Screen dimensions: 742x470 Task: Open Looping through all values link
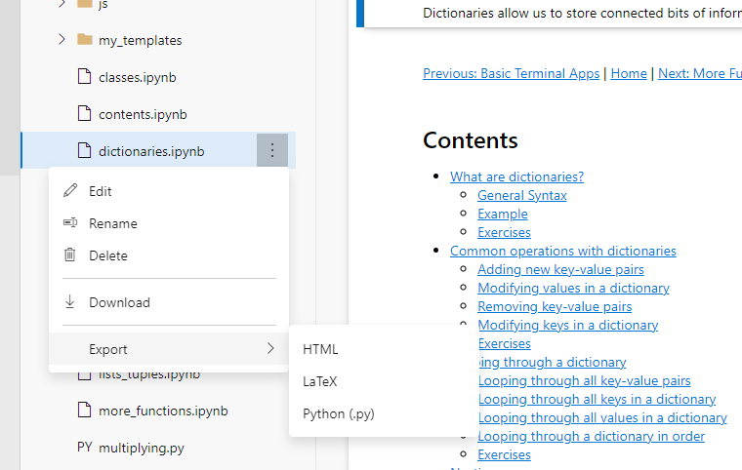point(602,417)
